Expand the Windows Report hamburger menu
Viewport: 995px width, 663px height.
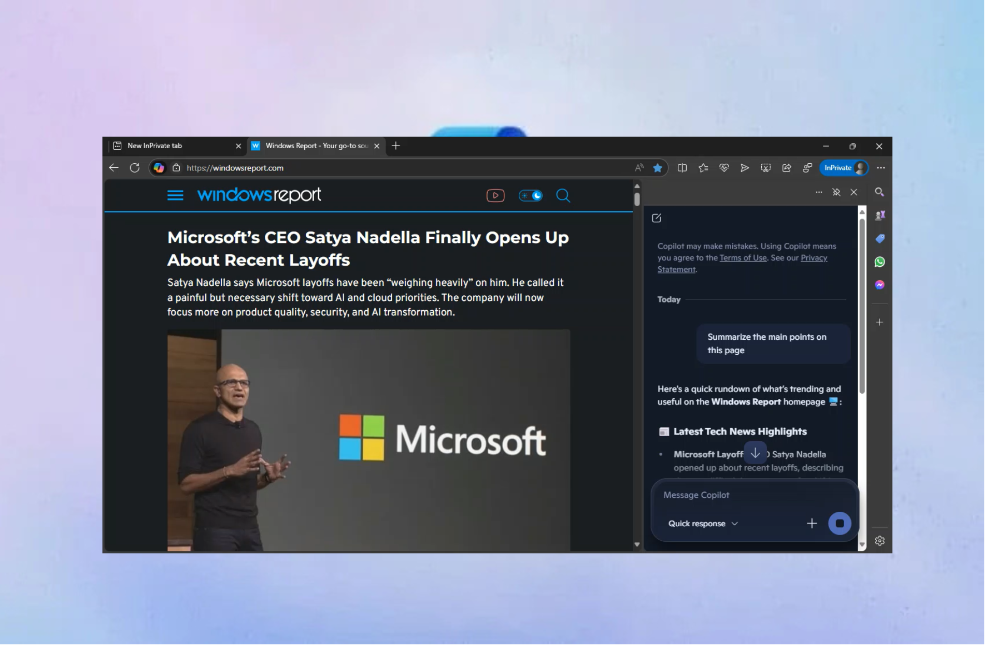pyautogui.click(x=175, y=195)
